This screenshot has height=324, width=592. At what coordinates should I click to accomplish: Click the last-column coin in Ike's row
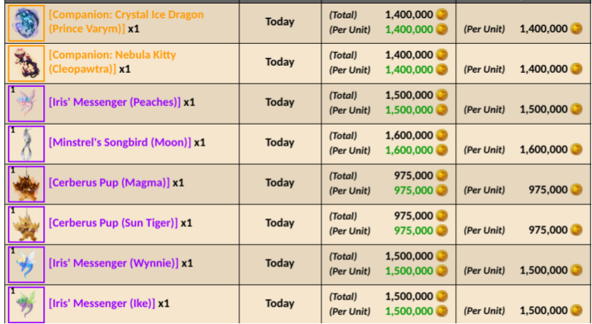[x=576, y=311]
